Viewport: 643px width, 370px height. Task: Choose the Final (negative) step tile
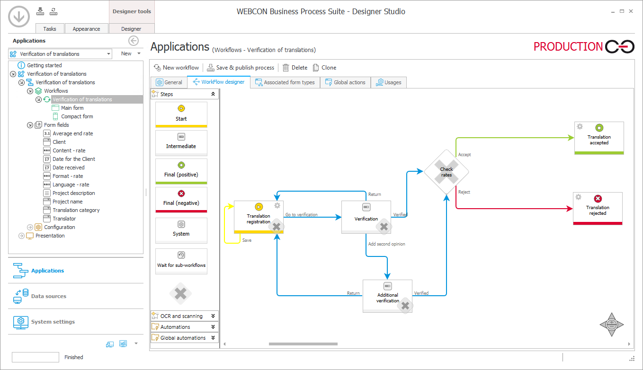[x=181, y=199]
